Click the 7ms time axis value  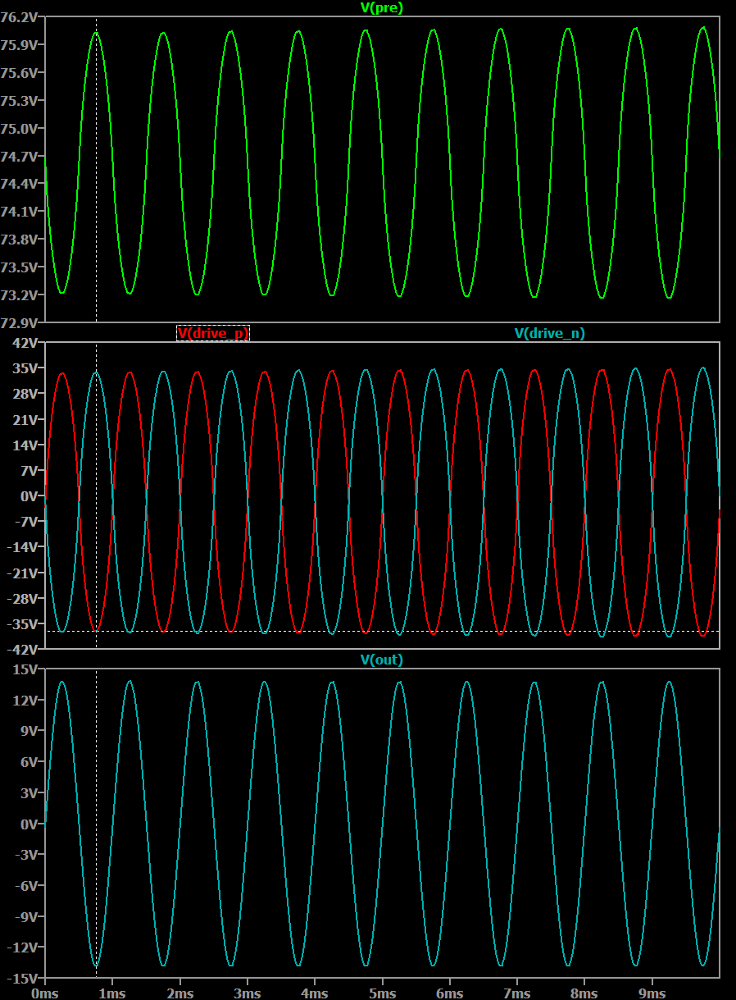(517, 993)
